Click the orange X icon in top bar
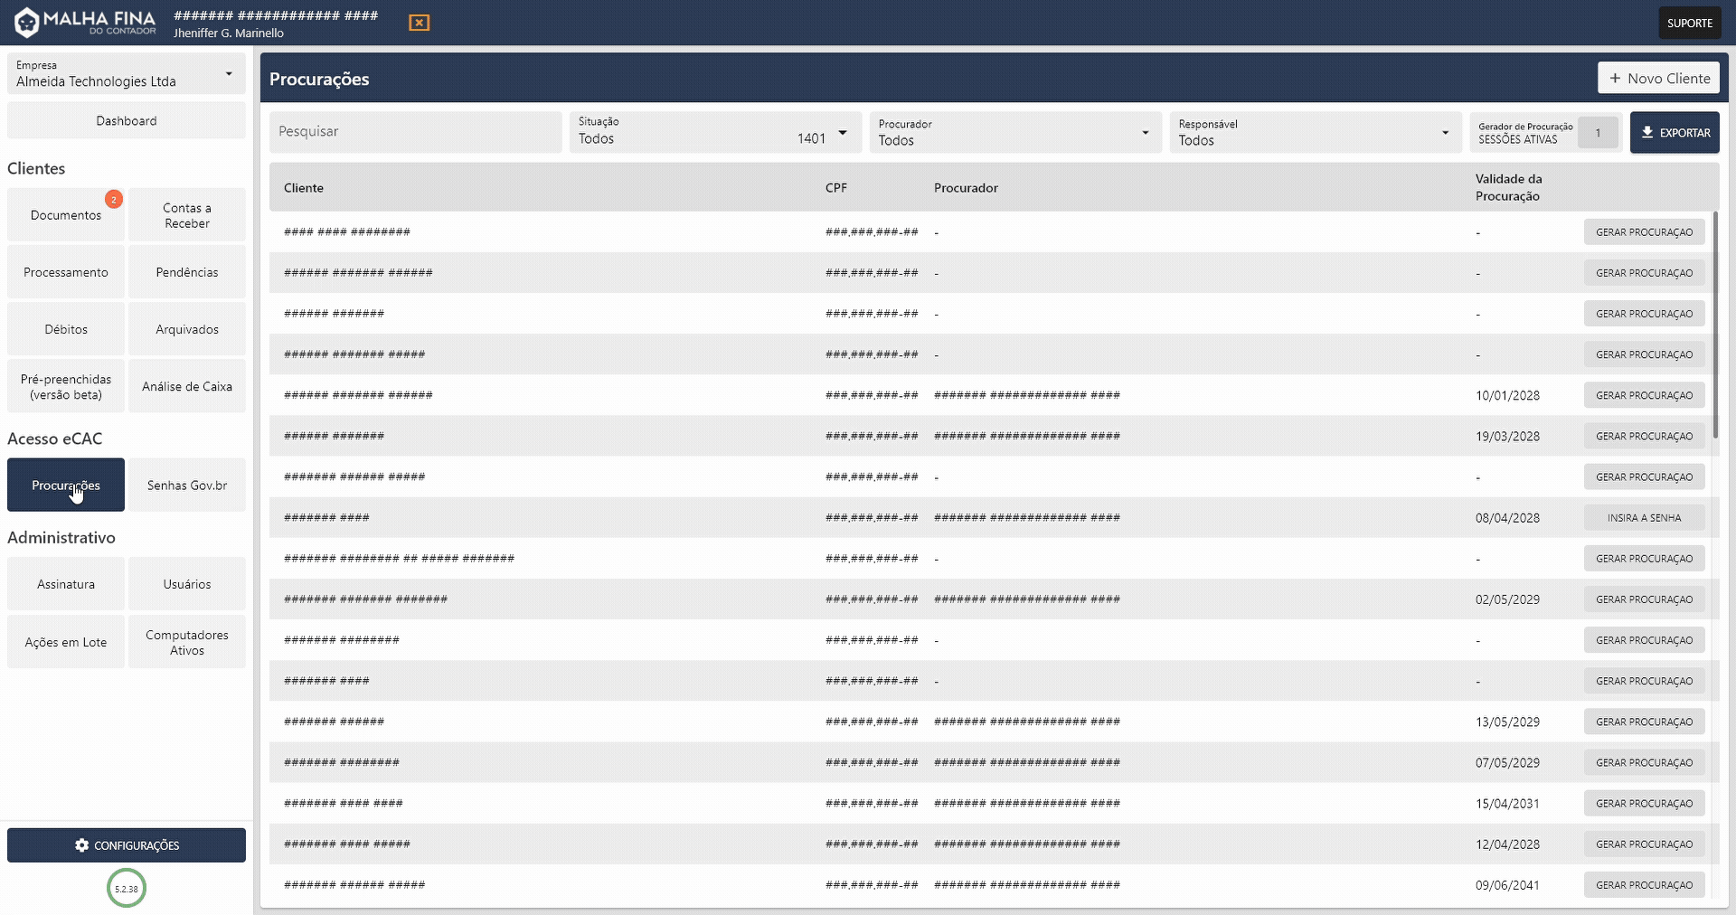This screenshot has width=1736, height=915. tap(419, 22)
